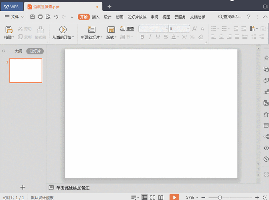Open a new tab with plus icon
The image size is (269, 200).
click(109, 7)
